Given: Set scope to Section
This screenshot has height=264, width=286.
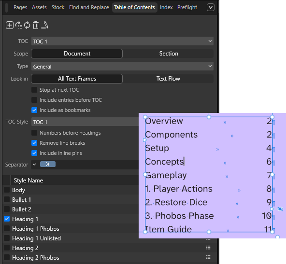Looking at the screenshot, I should (x=169, y=54).
